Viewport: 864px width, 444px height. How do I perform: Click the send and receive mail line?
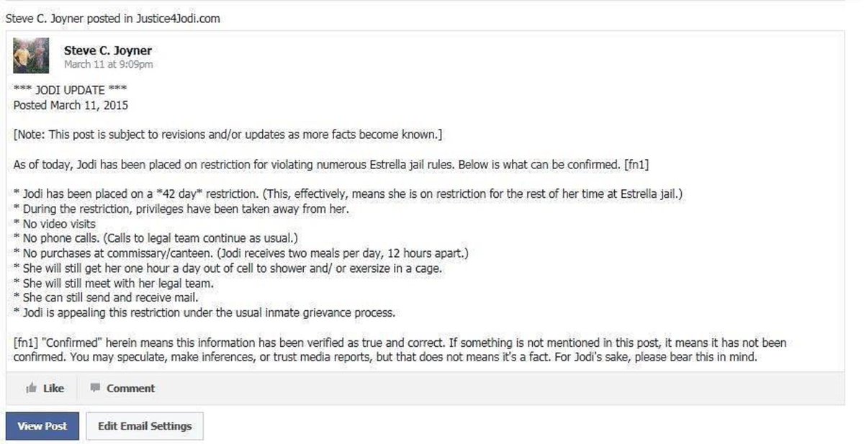tap(104, 298)
